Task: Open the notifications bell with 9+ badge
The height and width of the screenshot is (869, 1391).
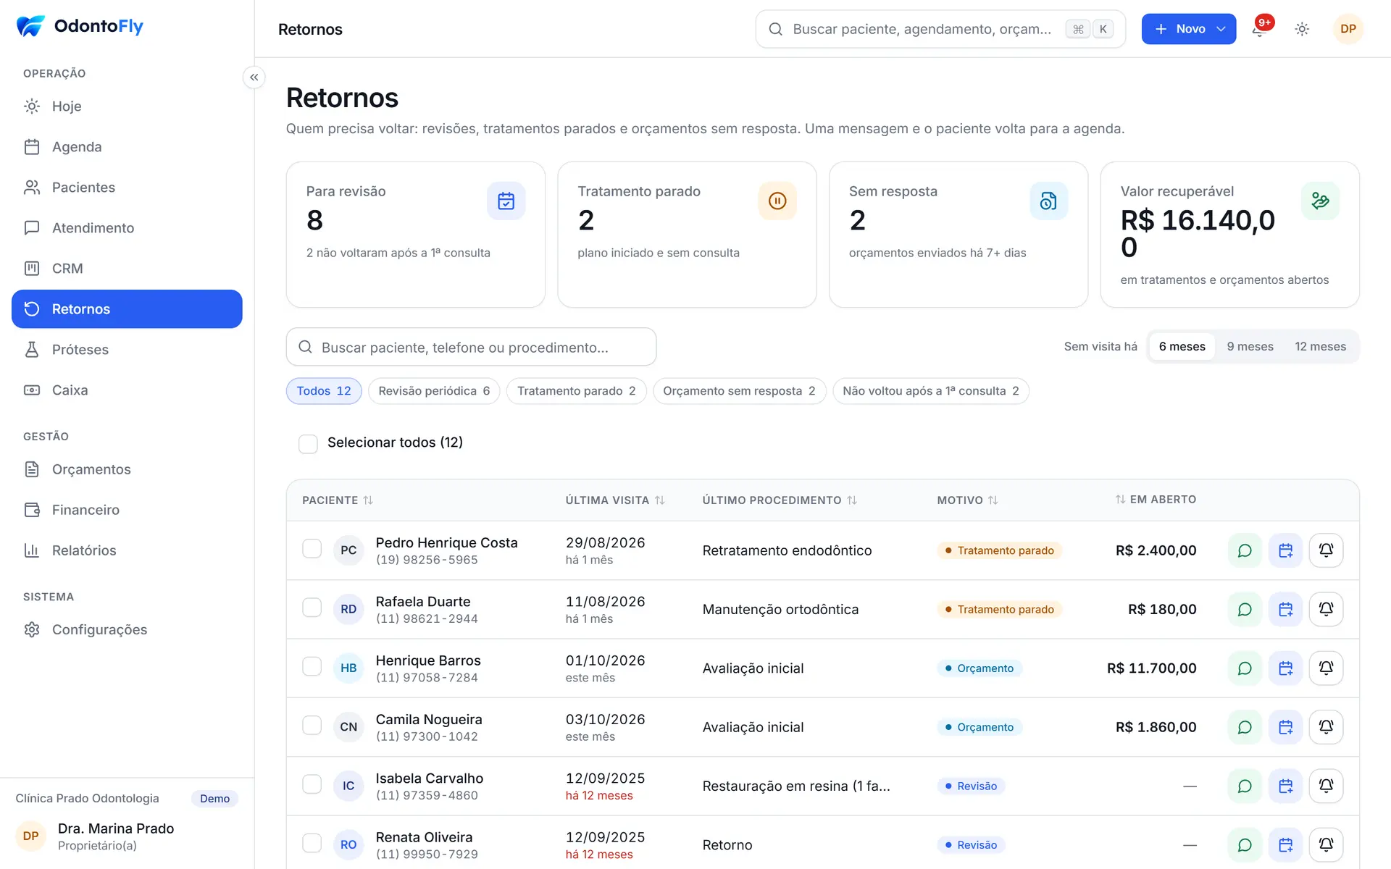Action: coord(1261,29)
